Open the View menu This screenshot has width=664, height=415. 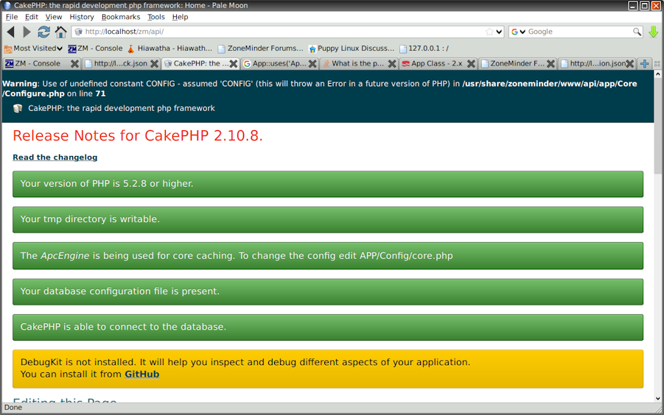[53, 17]
